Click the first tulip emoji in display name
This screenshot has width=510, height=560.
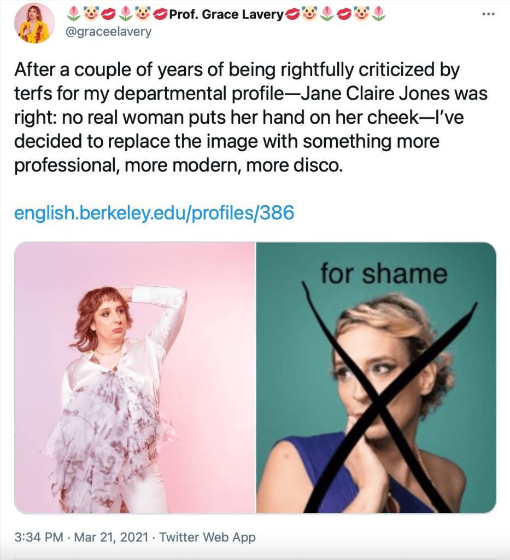point(71,14)
